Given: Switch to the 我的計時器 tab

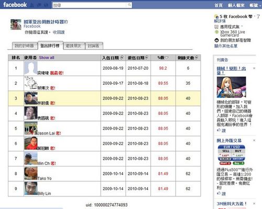Looking at the screenshot, I should [25, 46].
